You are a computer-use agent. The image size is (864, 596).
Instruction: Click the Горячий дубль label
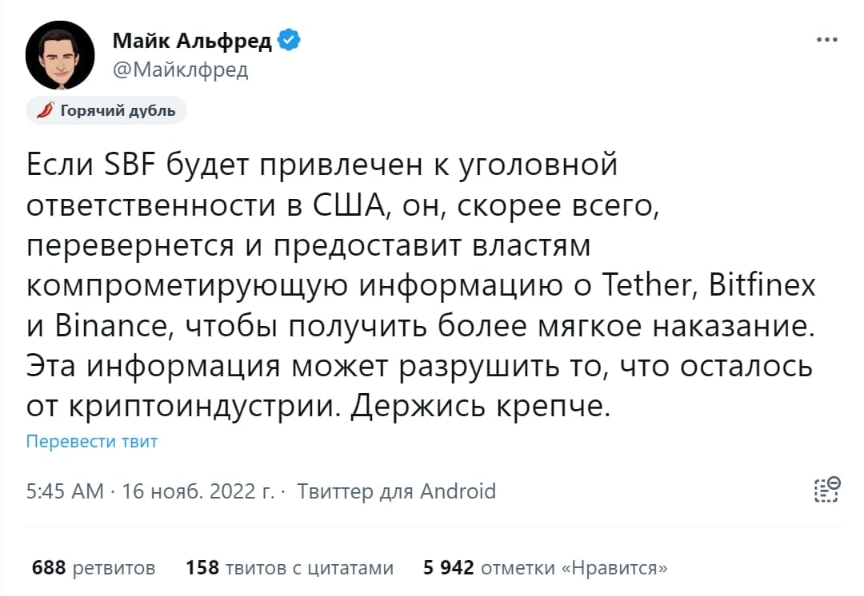tap(118, 111)
